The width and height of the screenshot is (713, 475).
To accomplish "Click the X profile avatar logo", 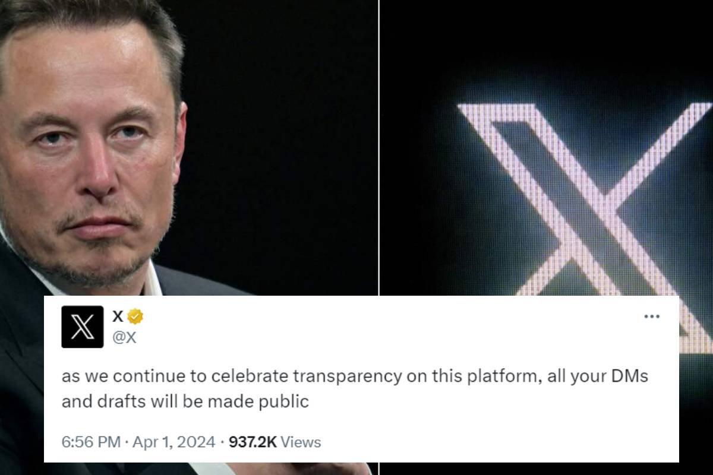I will point(83,327).
